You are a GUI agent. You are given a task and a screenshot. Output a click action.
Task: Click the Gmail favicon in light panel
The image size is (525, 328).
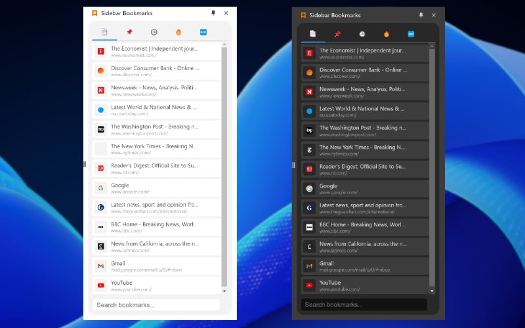(101, 266)
